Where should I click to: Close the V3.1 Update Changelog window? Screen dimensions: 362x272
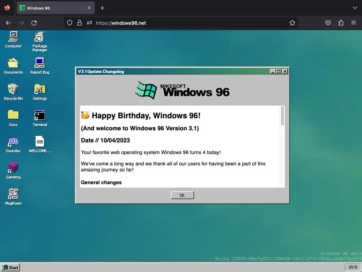coord(285,72)
